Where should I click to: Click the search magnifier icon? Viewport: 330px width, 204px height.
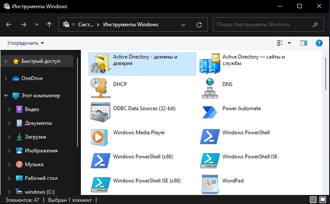(315, 25)
